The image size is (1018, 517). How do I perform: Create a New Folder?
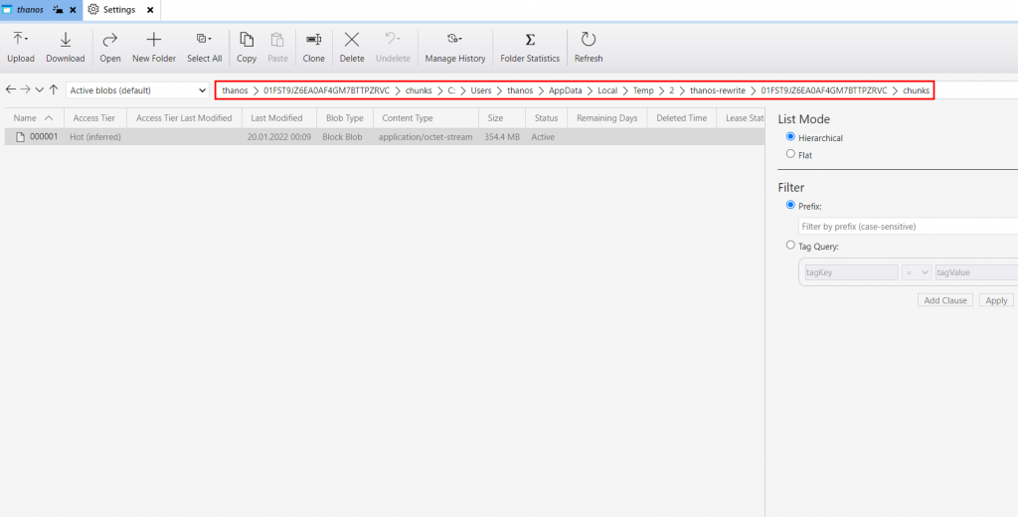pyautogui.click(x=154, y=48)
